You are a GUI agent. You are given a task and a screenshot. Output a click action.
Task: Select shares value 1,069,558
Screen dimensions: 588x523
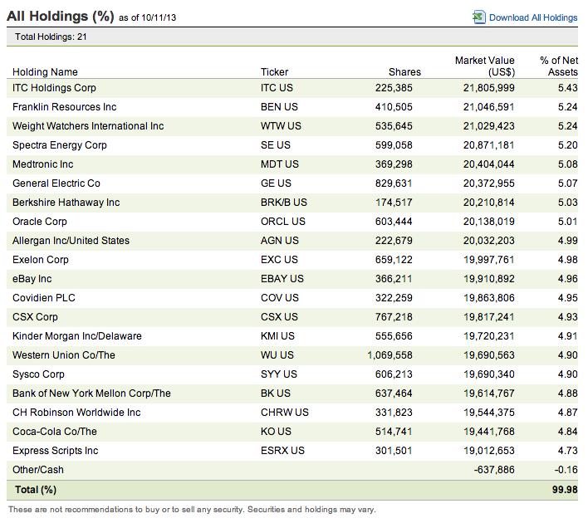point(390,355)
